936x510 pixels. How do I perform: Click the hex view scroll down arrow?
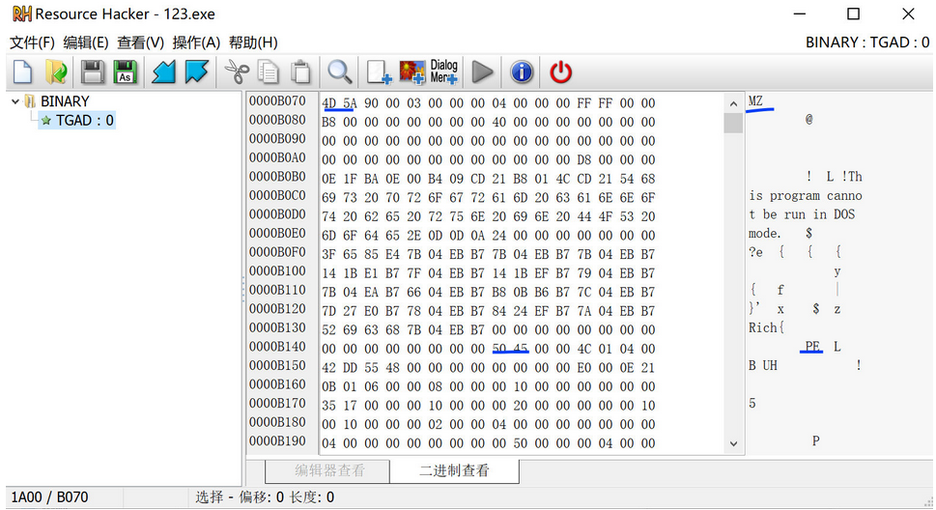(x=734, y=443)
